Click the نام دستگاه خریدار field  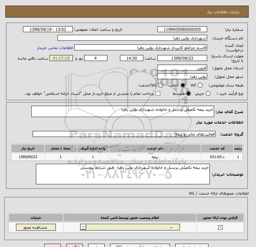(x=132, y=38)
